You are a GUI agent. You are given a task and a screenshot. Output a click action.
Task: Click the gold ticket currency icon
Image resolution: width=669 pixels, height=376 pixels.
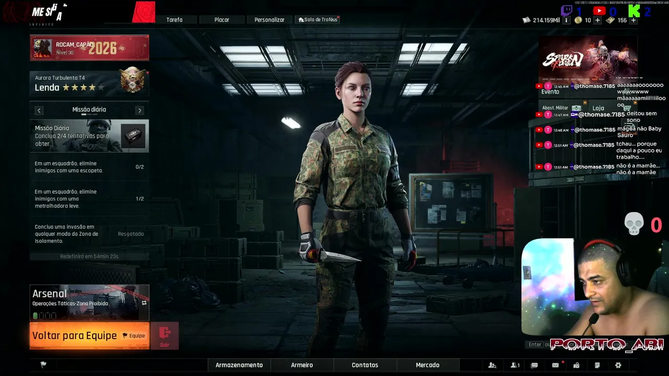[610, 20]
